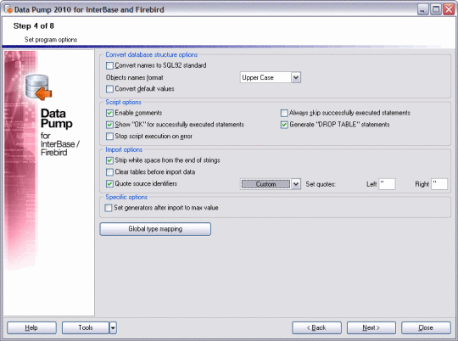This screenshot has height=341, width=458.
Task: Click the app icon in title bar
Action: pos(8,9)
